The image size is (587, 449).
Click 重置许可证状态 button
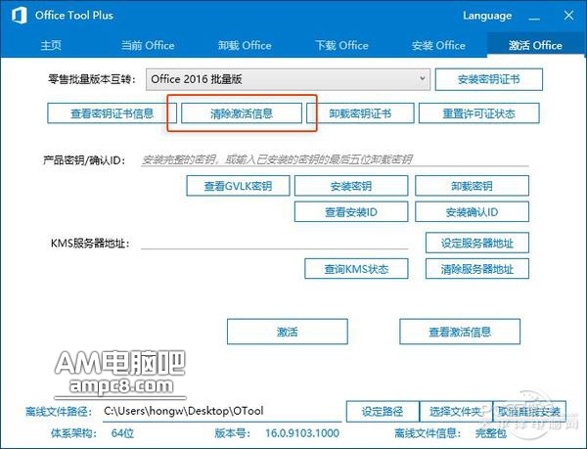478,113
